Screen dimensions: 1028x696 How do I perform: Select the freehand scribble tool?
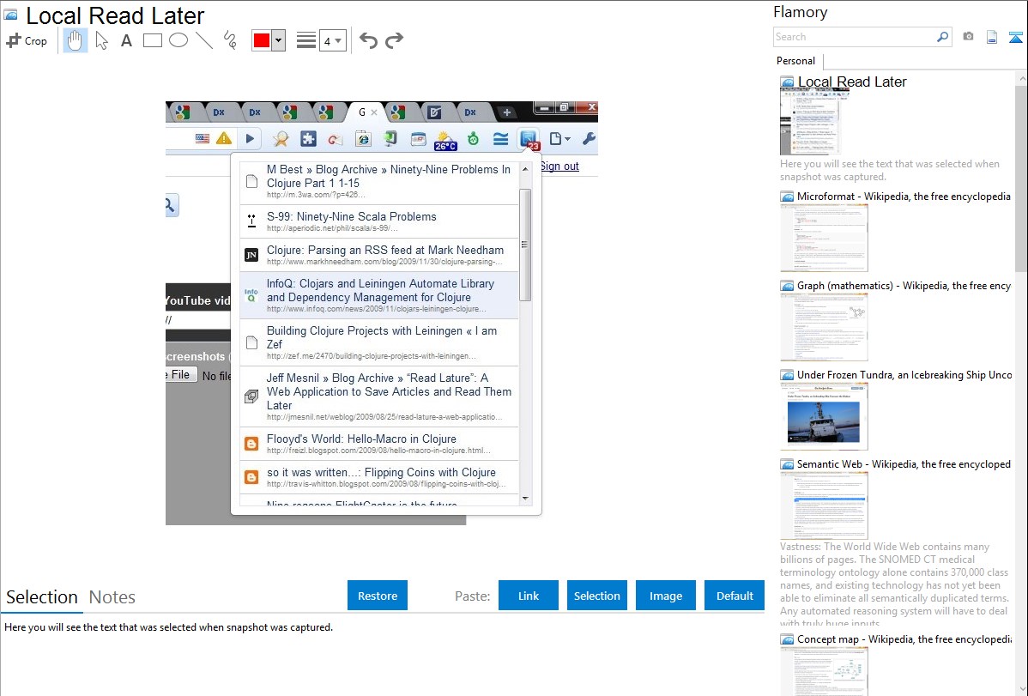pyautogui.click(x=230, y=40)
